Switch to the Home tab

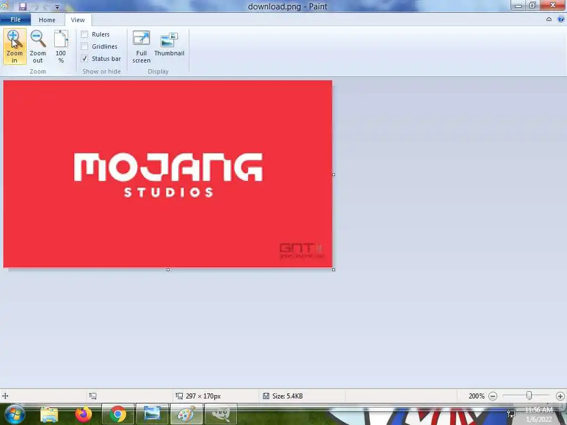click(47, 20)
